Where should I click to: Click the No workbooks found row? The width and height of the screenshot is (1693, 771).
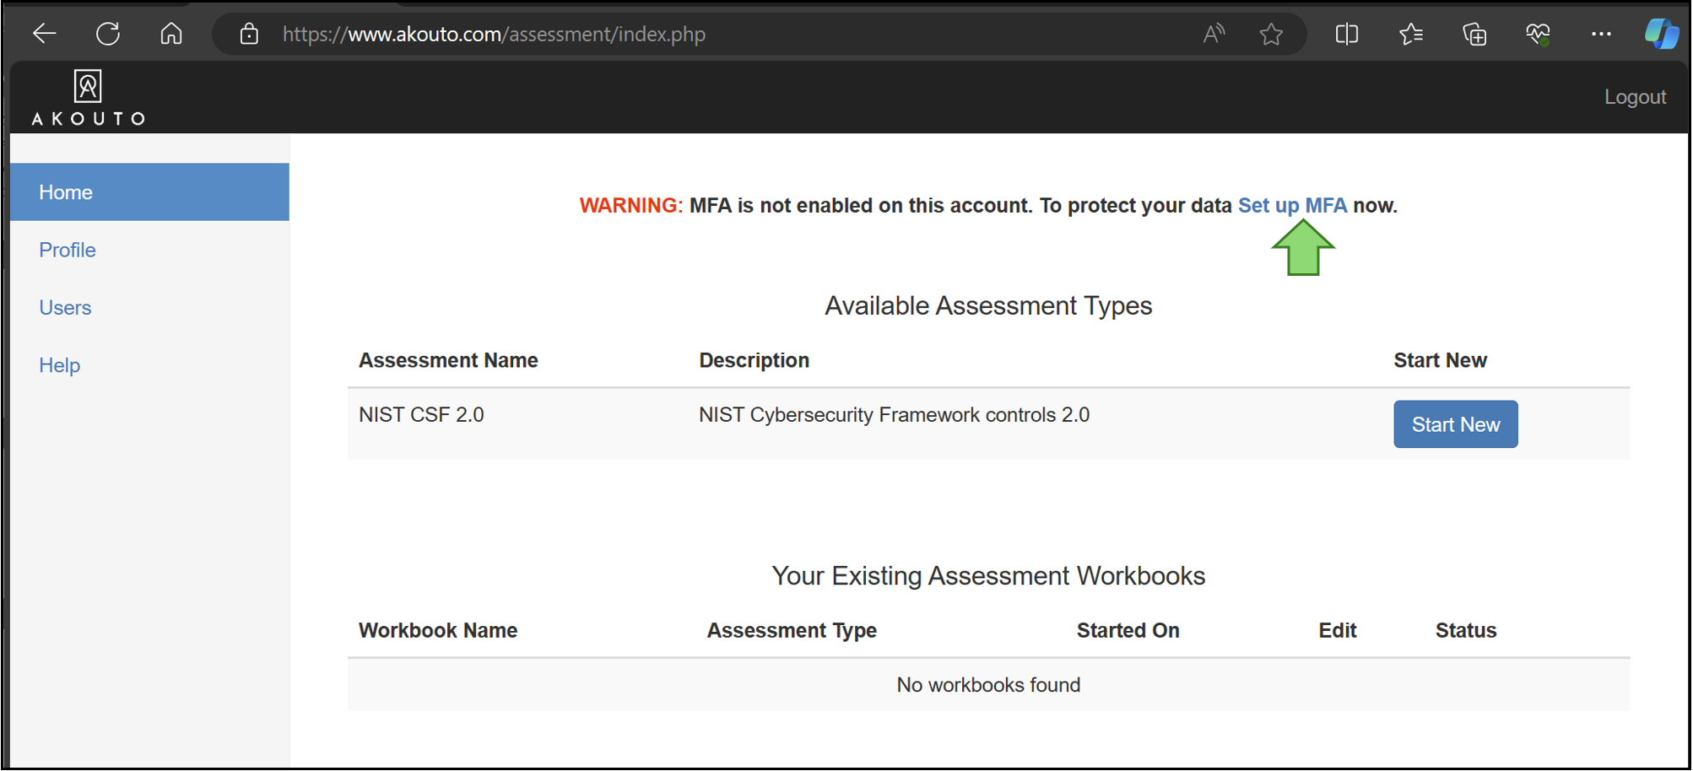coord(988,685)
